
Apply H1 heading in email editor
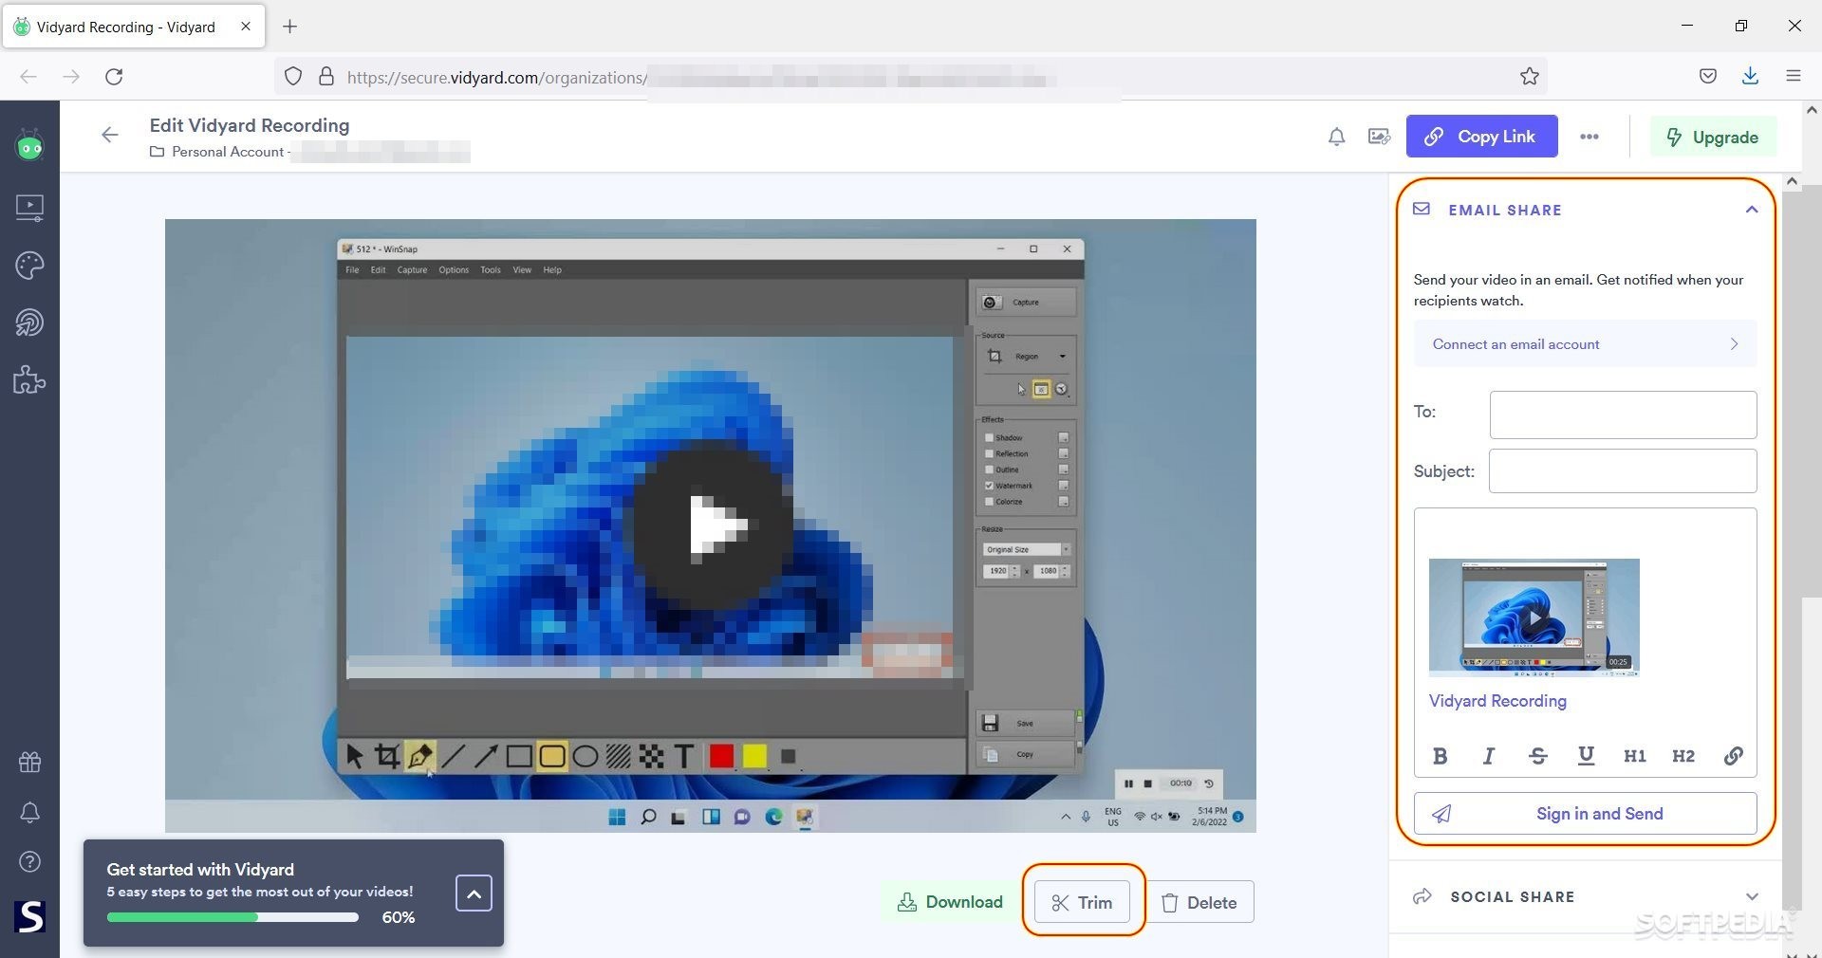coord(1634,756)
